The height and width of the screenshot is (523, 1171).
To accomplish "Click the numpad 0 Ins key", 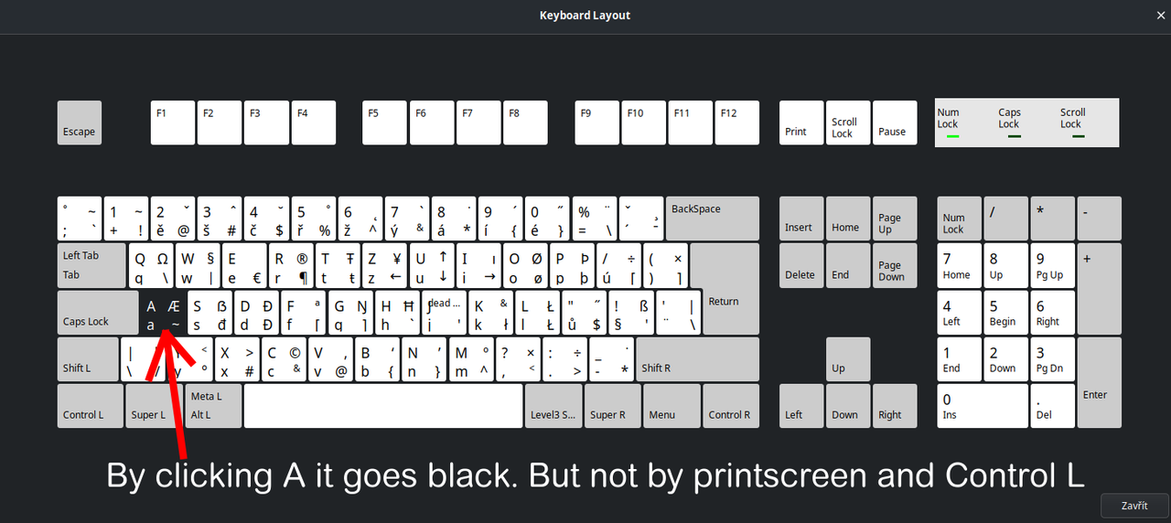I will [983, 406].
